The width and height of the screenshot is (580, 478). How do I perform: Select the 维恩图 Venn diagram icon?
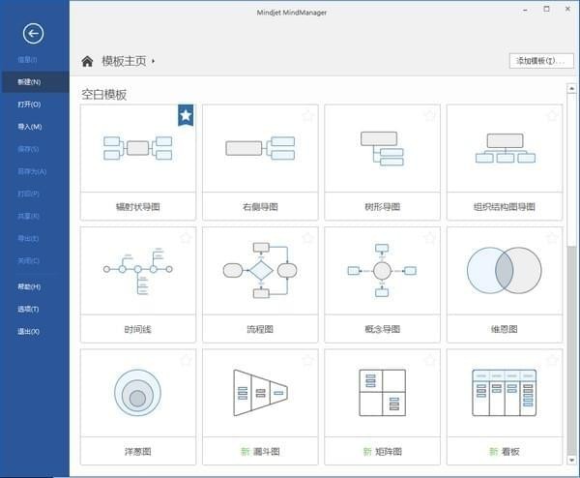[x=504, y=270]
